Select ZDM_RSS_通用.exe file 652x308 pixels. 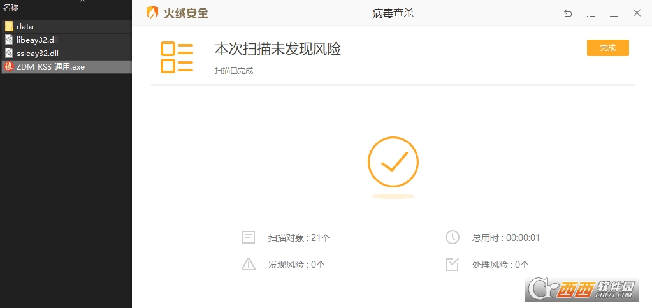click(66, 66)
